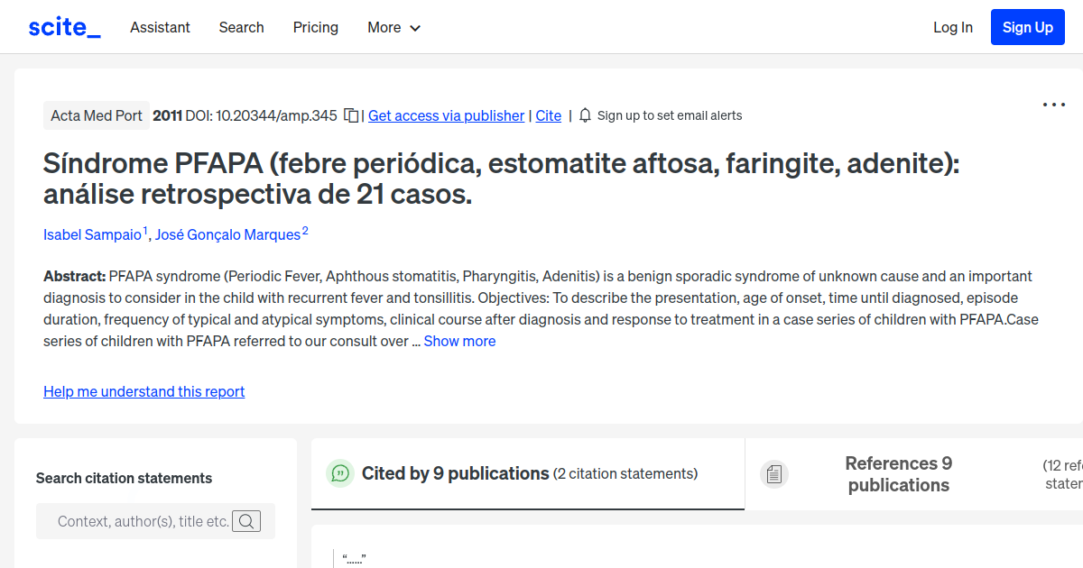Click the green quote icon beside Cited by
Image resolution: width=1083 pixels, height=568 pixels.
[x=340, y=473]
